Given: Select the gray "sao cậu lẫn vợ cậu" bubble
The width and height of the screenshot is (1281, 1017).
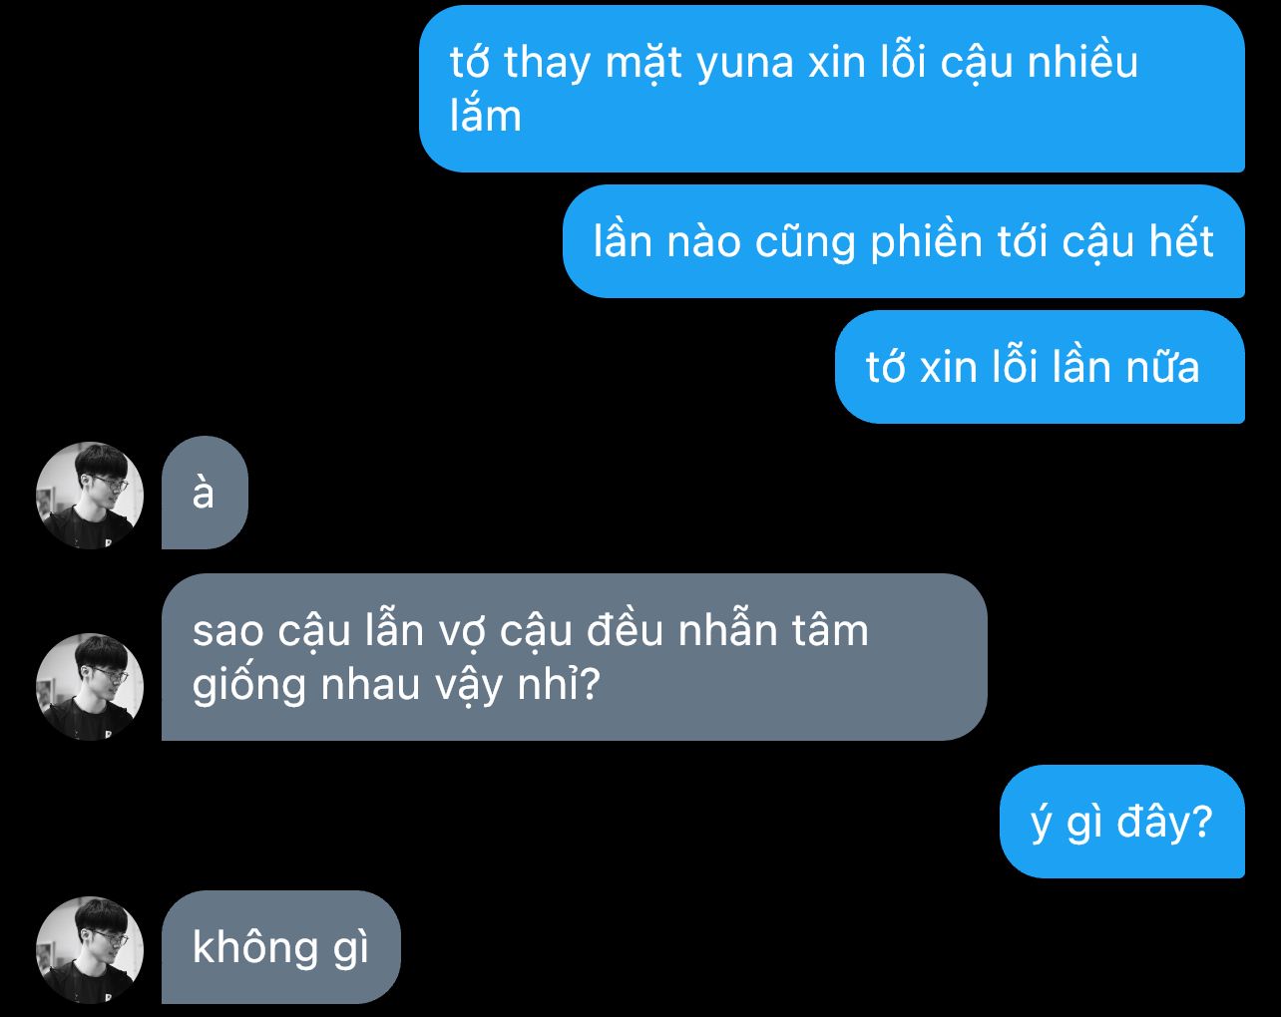Looking at the screenshot, I should tap(575, 657).
